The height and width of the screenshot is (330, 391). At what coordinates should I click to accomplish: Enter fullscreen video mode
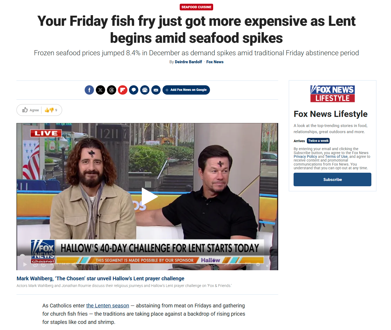pos(268,264)
